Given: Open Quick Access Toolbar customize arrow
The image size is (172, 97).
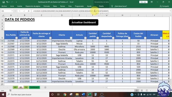Looking at the screenshot, I should [x=16, y=2].
